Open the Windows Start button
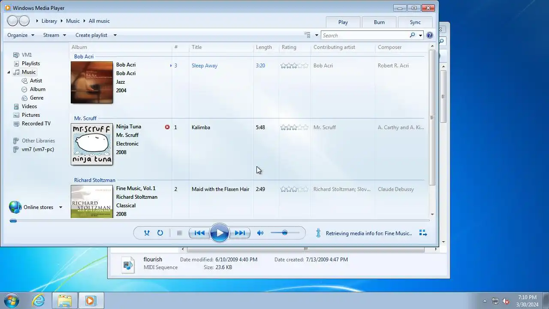The height and width of the screenshot is (309, 549). click(x=12, y=300)
